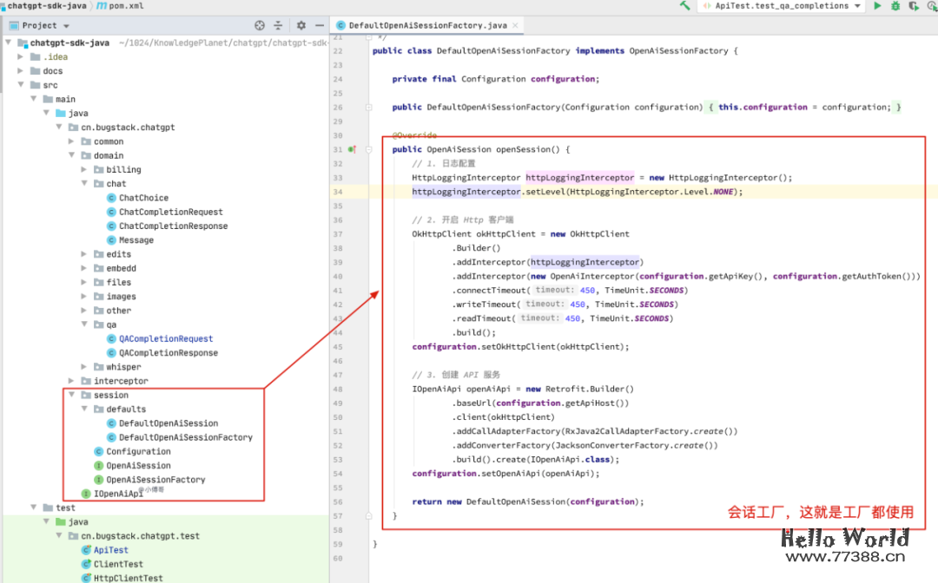The width and height of the screenshot is (938, 583).
Task: Click the Build project hammer icon
Action: 685,6
